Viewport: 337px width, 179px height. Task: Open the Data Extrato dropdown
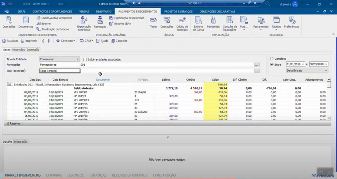(x=307, y=70)
